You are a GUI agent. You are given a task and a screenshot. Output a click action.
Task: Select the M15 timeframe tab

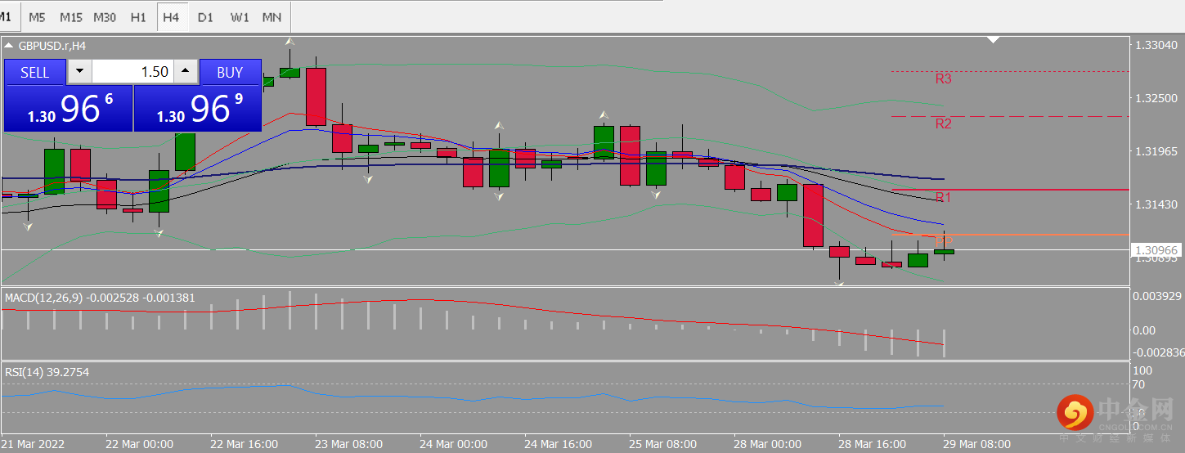[71, 16]
